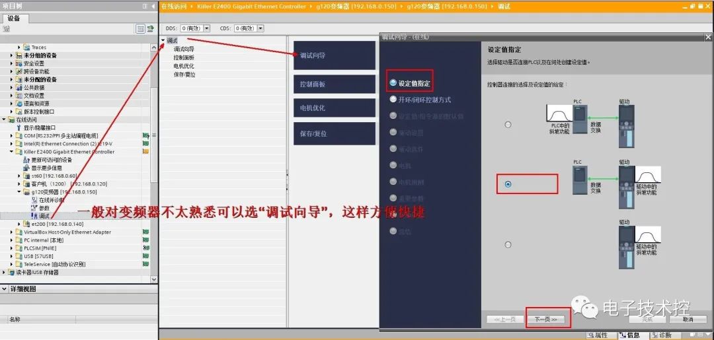This screenshot has width=714, height=340.
Task: Click the 控制面板 tile button
Action: (335, 85)
